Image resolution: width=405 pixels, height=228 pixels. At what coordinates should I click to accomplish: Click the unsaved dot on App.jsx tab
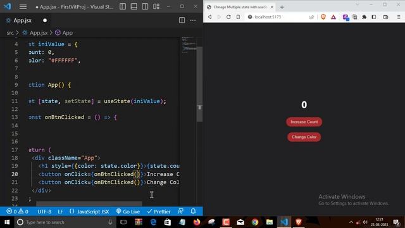[45, 20]
